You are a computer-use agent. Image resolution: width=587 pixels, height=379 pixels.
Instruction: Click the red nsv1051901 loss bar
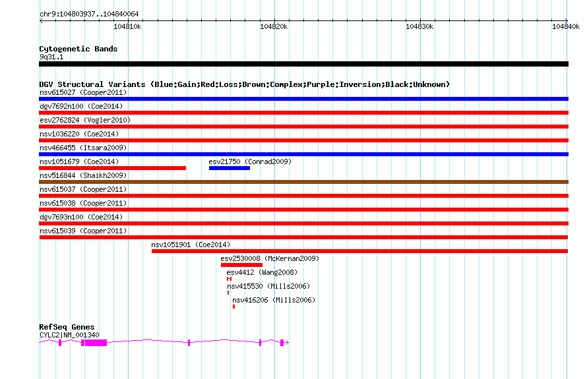pyautogui.click(x=359, y=251)
